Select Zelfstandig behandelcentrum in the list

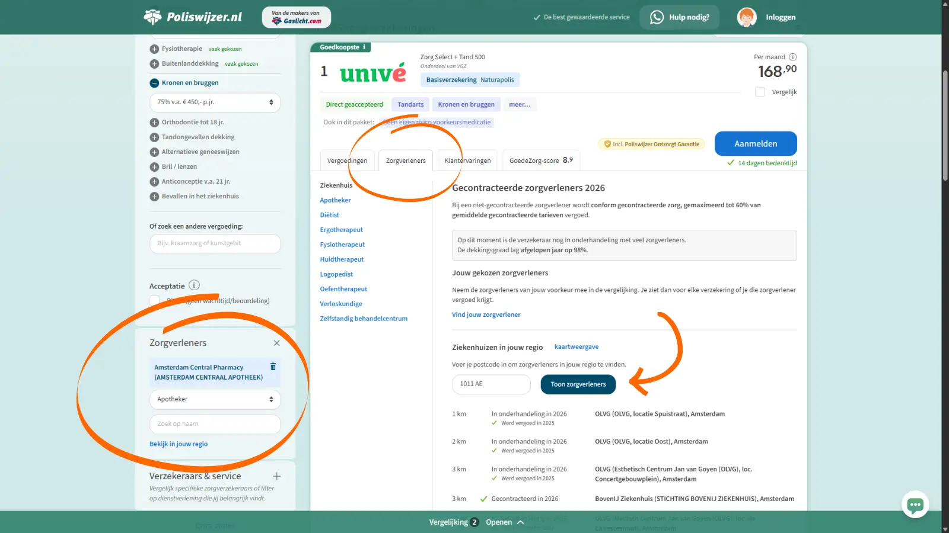(364, 319)
